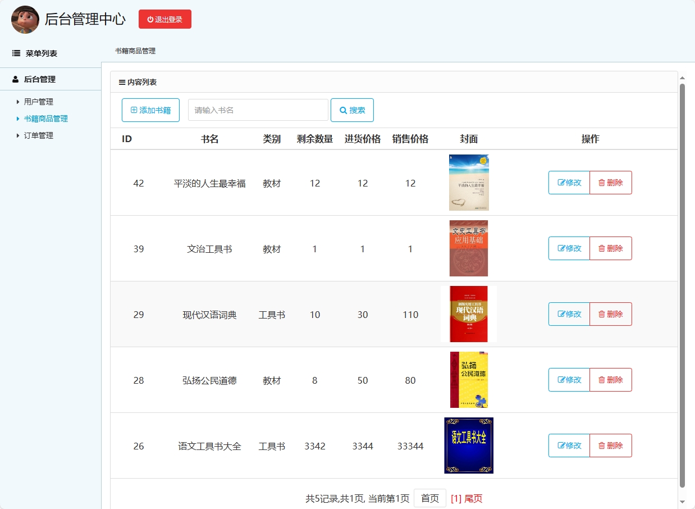Expand the 用户管理 sidebar arrow
The width and height of the screenshot is (695, 509).
click(17, 102)
